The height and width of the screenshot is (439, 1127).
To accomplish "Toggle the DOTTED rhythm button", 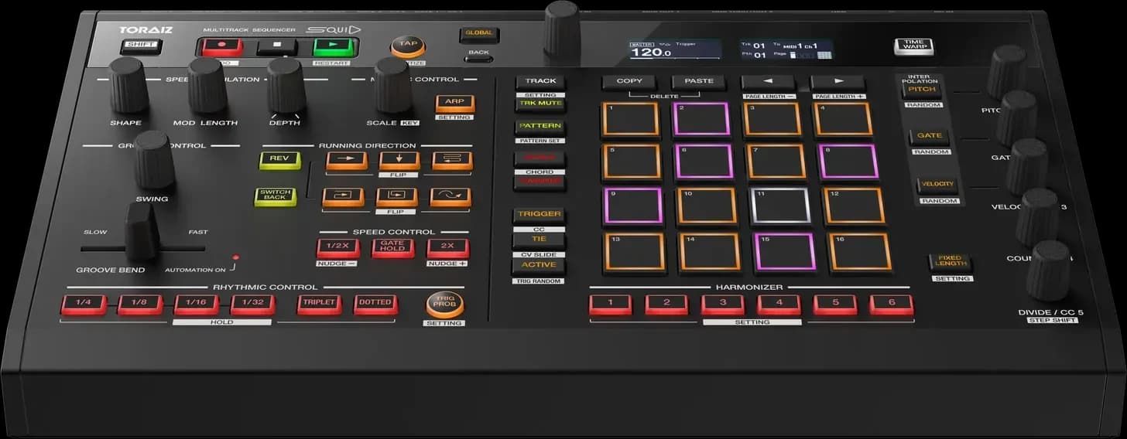I will pos(375,303).
